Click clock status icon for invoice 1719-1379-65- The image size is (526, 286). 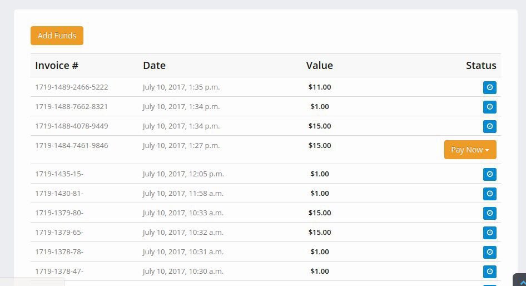tap(490, 233)
